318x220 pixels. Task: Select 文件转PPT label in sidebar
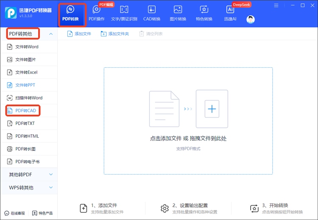pyautogui.click(x=25, y=85)
